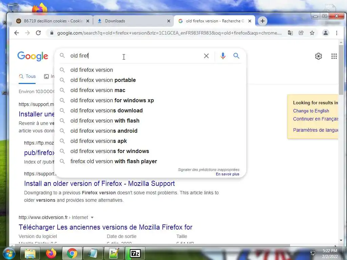Open "Paramètres de langue" link

(x=315, y=130)
